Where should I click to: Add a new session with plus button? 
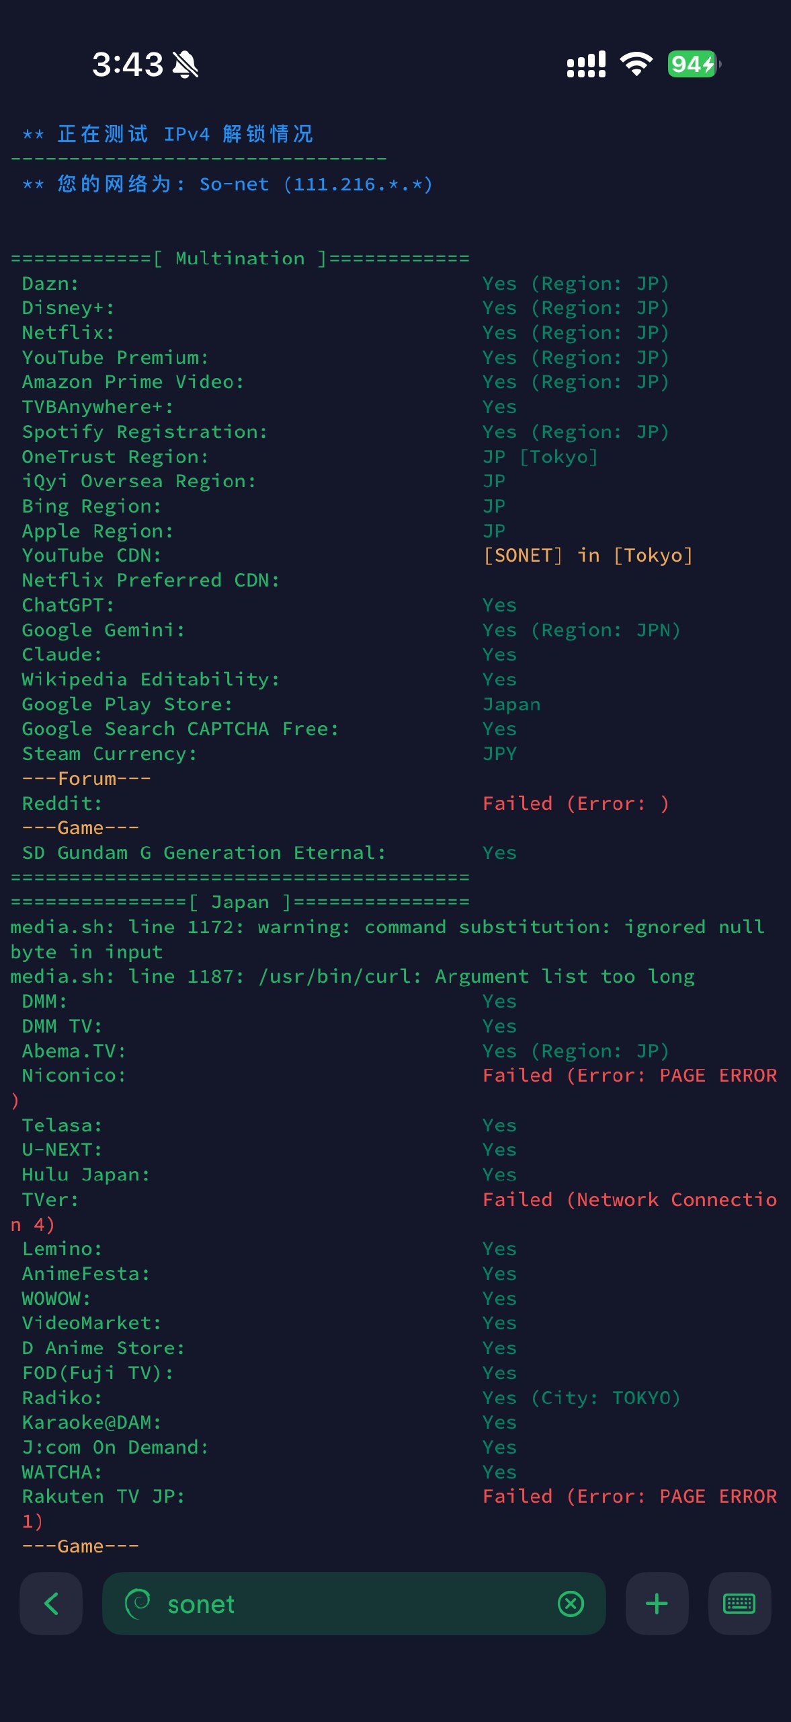point(657,1604)
